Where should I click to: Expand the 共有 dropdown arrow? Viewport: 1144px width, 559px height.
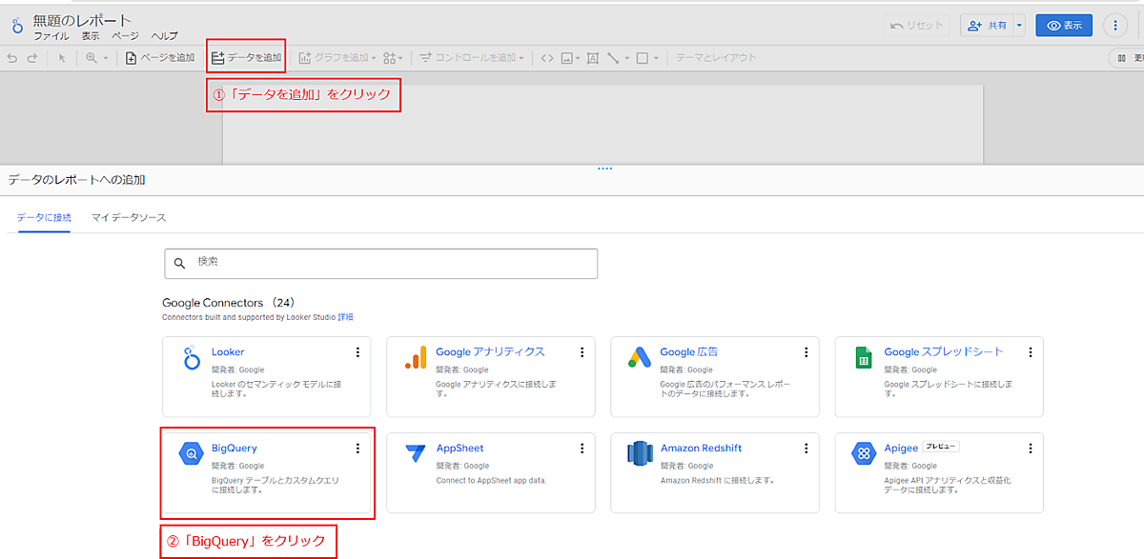tap(1019, 26)
